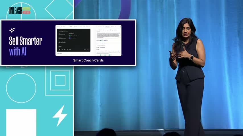Click the AI answer text box in coach card
Viewport: 243px width, 136px height.
pos(108,35)
